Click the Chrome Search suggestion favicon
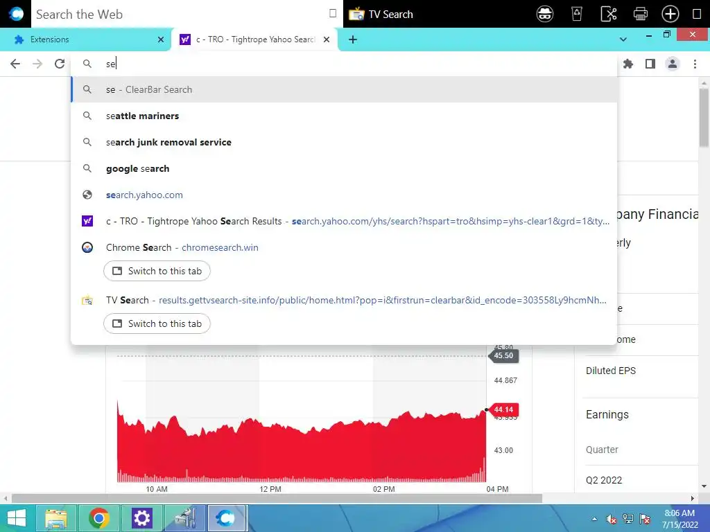Screen dimensions: 710x532 click(87, 247)
